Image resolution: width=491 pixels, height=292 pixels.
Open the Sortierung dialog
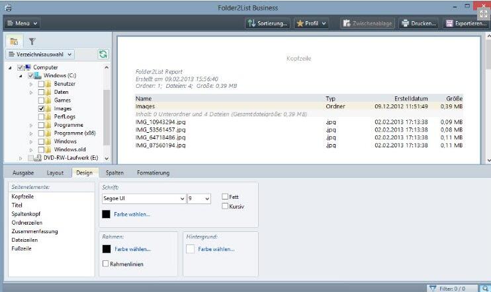click(x=267, y=23)
